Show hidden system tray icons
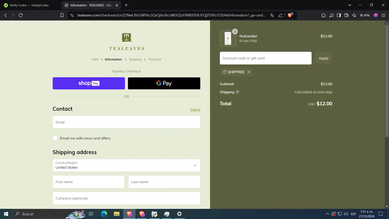This screenshot has height=219, width=389. coord(328,214)
